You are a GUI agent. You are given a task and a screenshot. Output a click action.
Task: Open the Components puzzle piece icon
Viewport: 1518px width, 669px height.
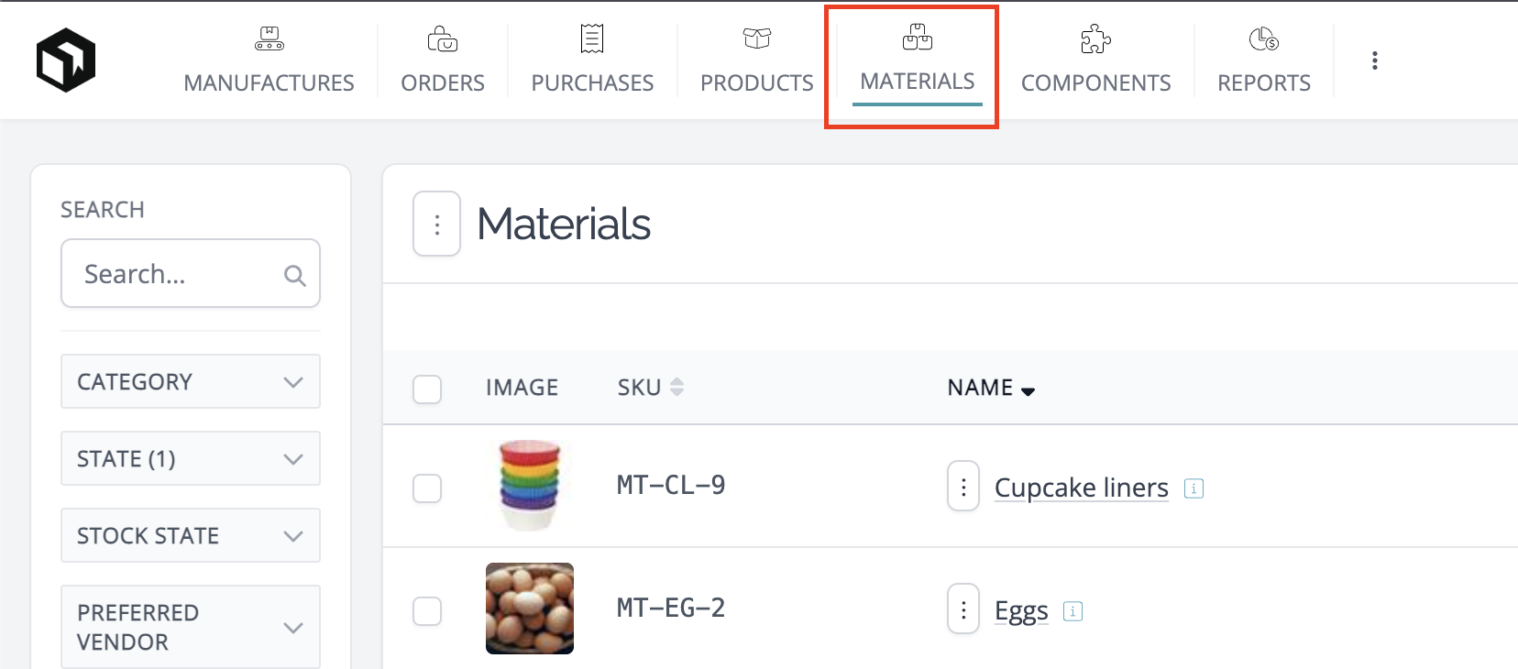[x=1095, y=38]
